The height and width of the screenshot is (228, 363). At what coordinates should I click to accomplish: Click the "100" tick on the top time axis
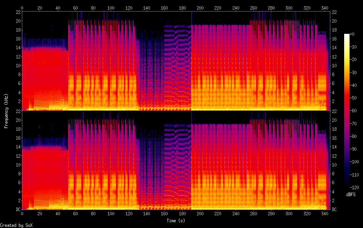click(x=111, y=8)
